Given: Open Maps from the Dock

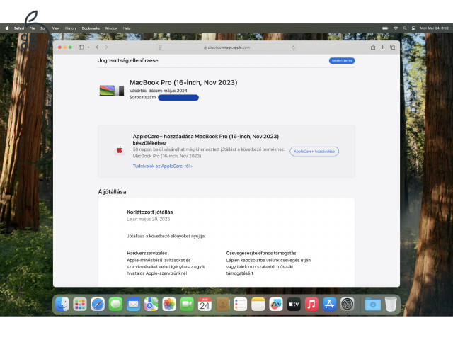Looking at the screenshot, I should (x=151, y=304).
